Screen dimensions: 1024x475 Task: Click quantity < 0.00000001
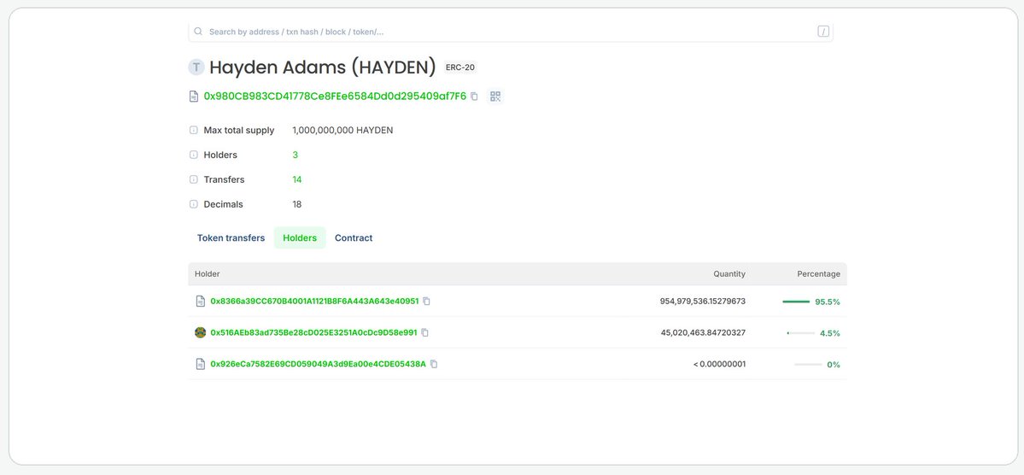[x=720, y=364]
